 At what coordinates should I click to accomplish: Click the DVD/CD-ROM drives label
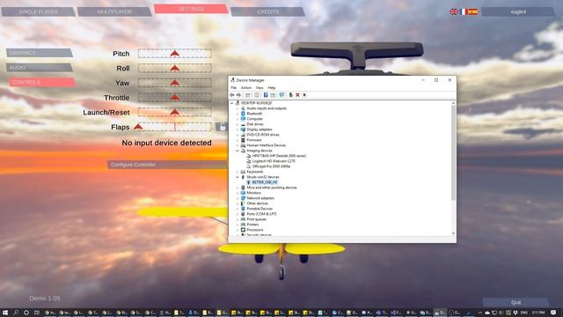[263, 135]
